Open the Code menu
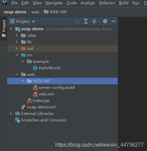Viewport: 147px width, 151px height. (x=72, y=3)
